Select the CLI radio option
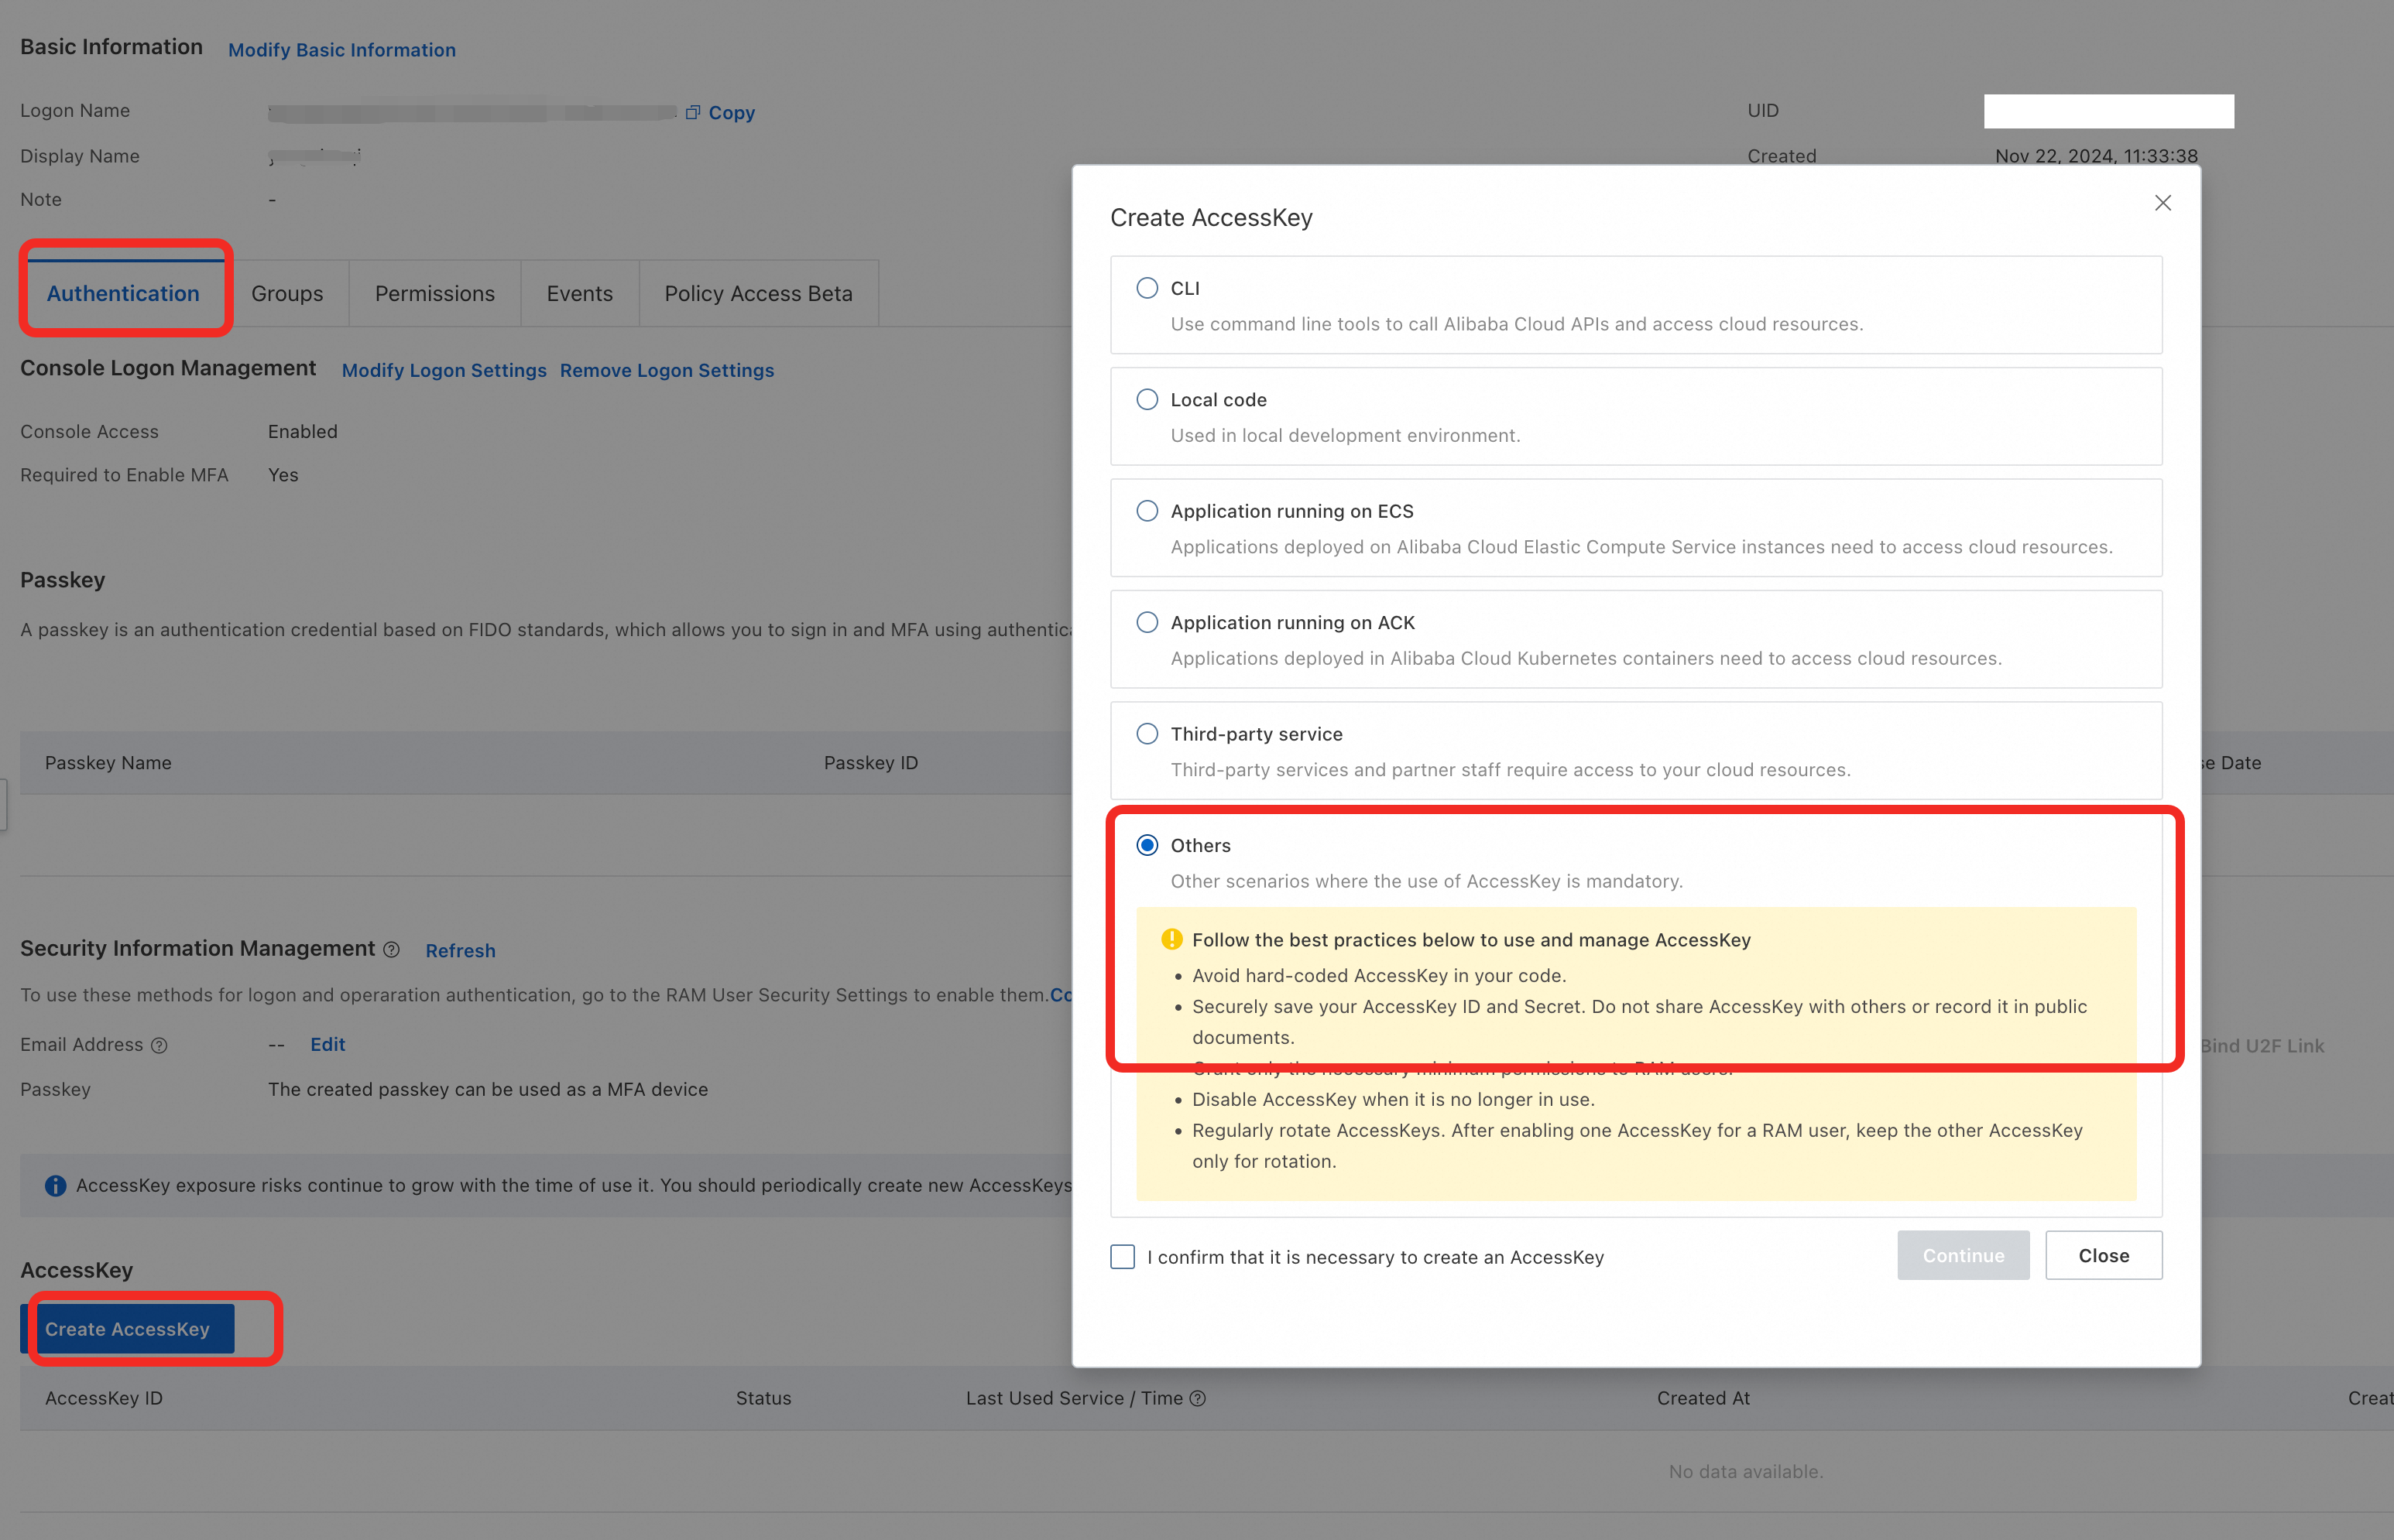 [x=1147, y=288]
